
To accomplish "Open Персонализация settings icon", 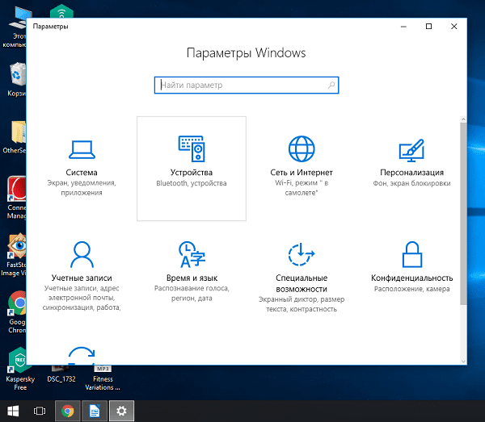I will (411, 149).
